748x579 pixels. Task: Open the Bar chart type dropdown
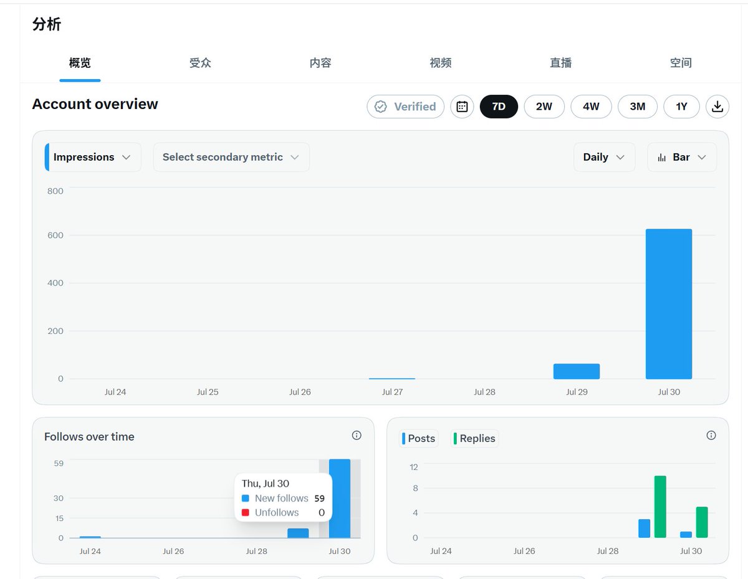(682, 157)
